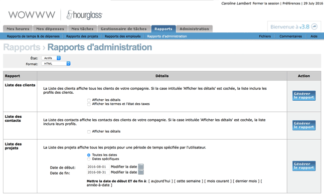Select the 'Dates spécifiques' radio option
Screen dimensions: 324x196
point(89,159)
